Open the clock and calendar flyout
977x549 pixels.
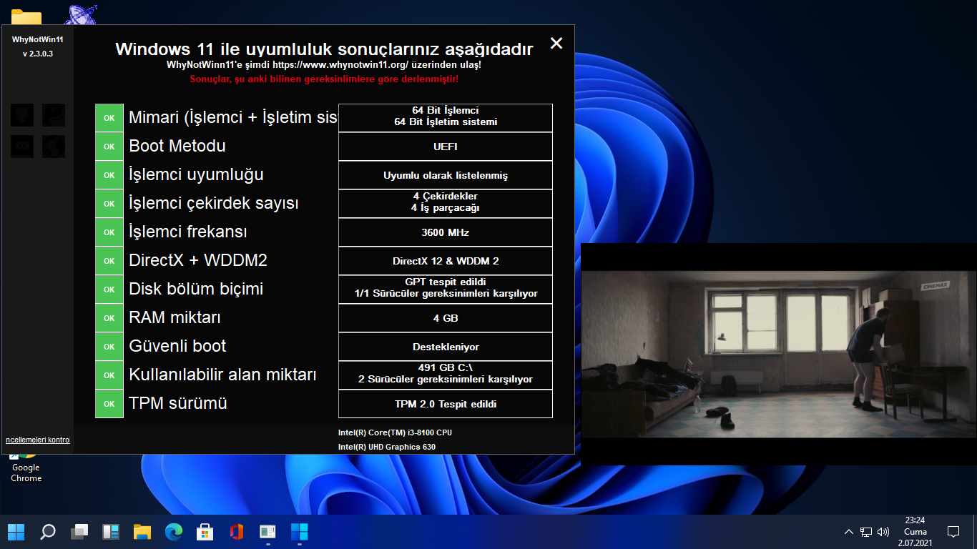[915, 532]
